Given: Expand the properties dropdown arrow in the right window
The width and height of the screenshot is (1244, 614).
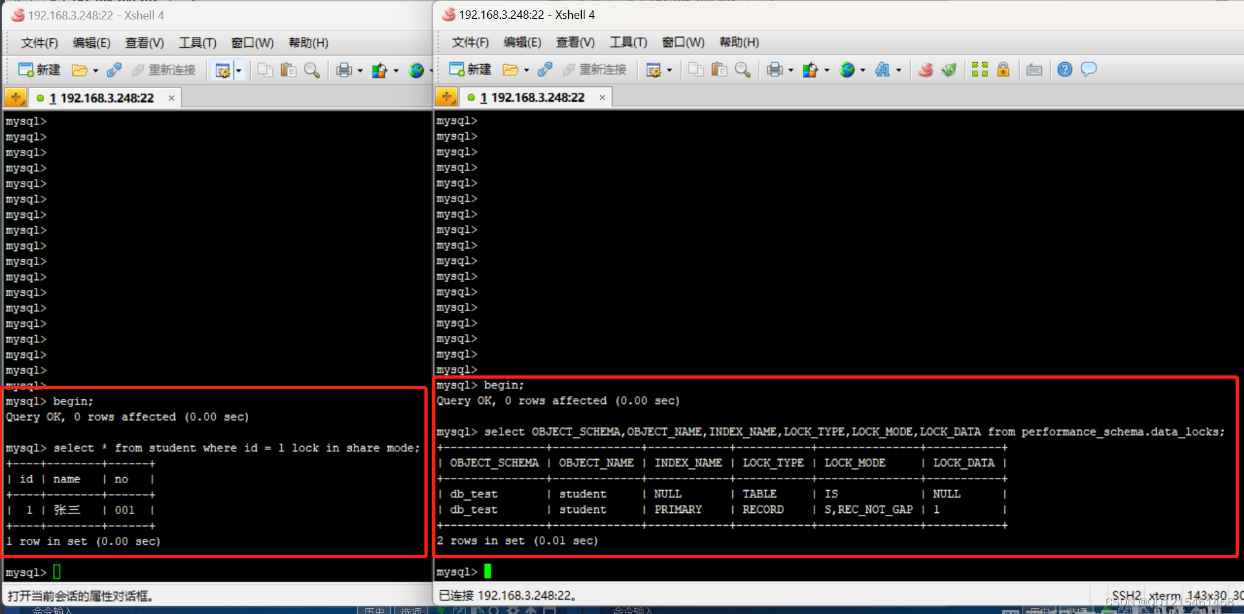Looking at the screenshot, I should 669,70.
